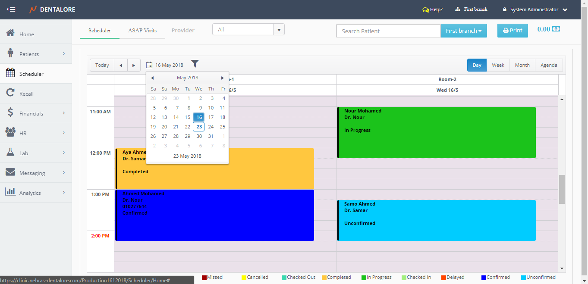The width and height of the screenshot is (588, 284).
Task: Click the Search Patient field
Action: click(x=388, y=31)
